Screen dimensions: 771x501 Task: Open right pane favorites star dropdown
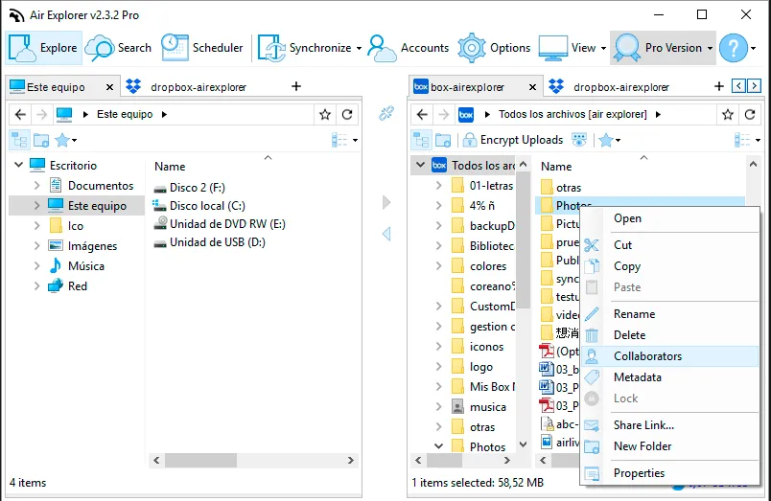coord(610,141)
